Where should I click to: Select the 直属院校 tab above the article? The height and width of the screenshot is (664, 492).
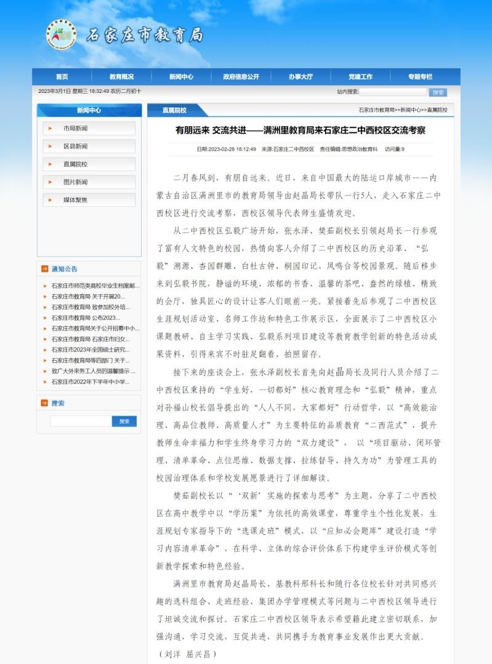174,110
